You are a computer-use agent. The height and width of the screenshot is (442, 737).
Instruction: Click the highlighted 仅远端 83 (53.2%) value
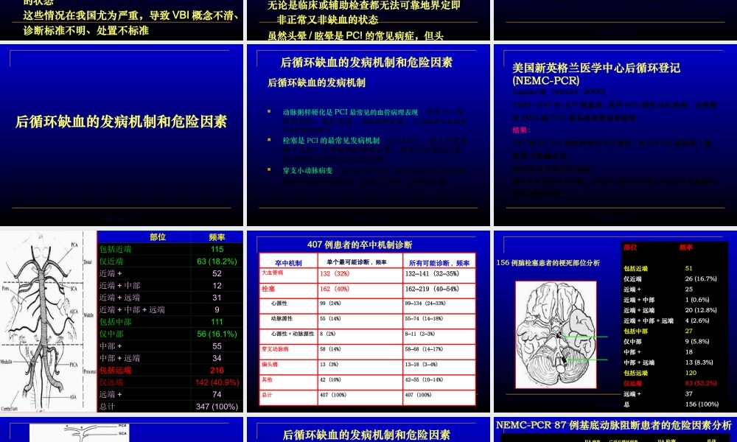click(x=701, y=383)
